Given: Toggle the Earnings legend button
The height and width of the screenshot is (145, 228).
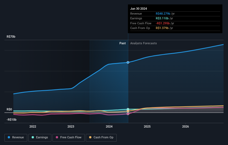Looking at the screenshot, I should (x=40, y=138).
